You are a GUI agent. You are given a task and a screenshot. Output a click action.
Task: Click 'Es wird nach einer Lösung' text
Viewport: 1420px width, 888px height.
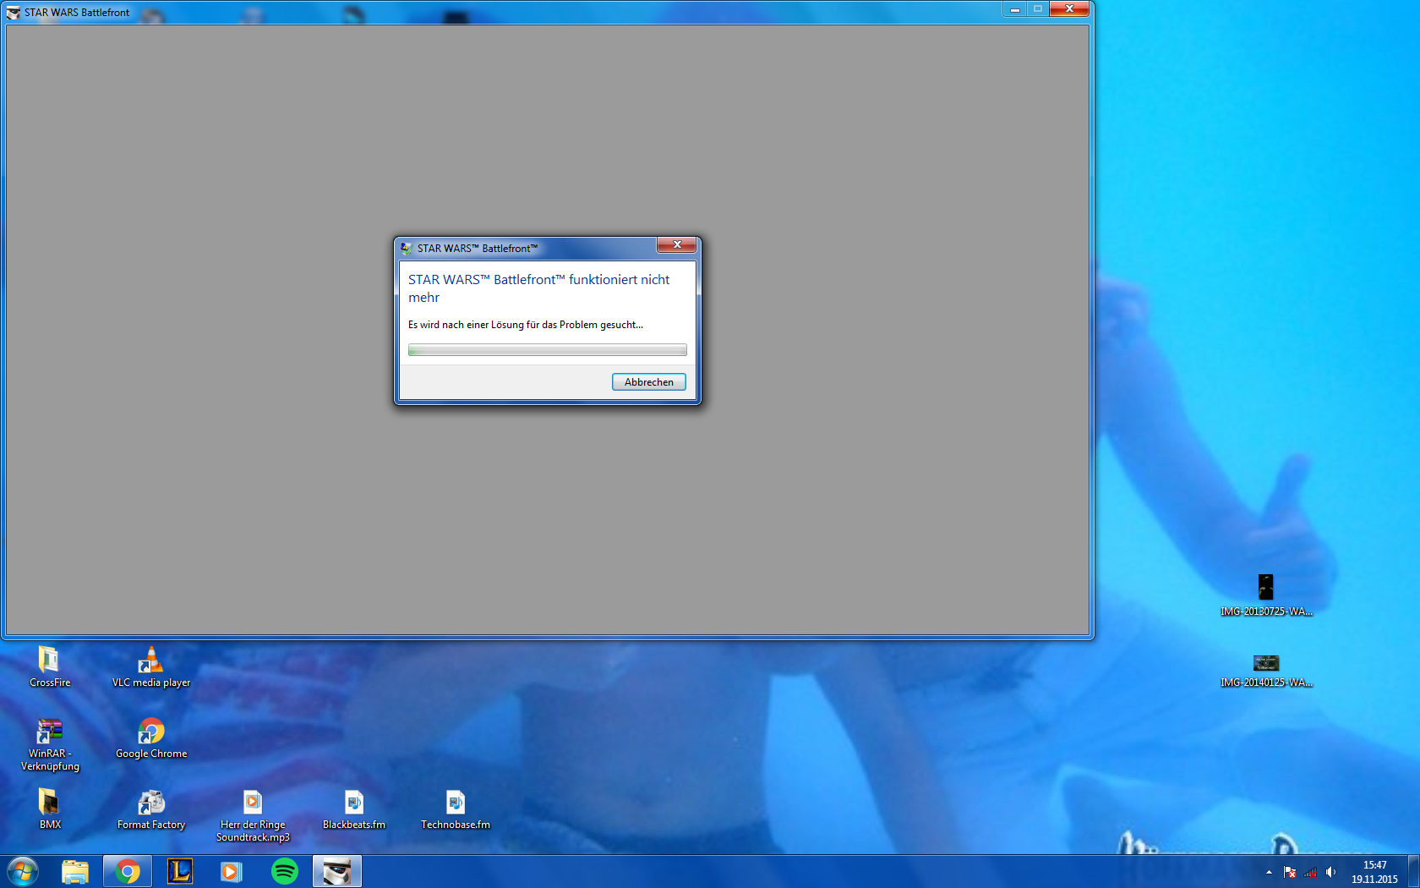click(525, 325)
